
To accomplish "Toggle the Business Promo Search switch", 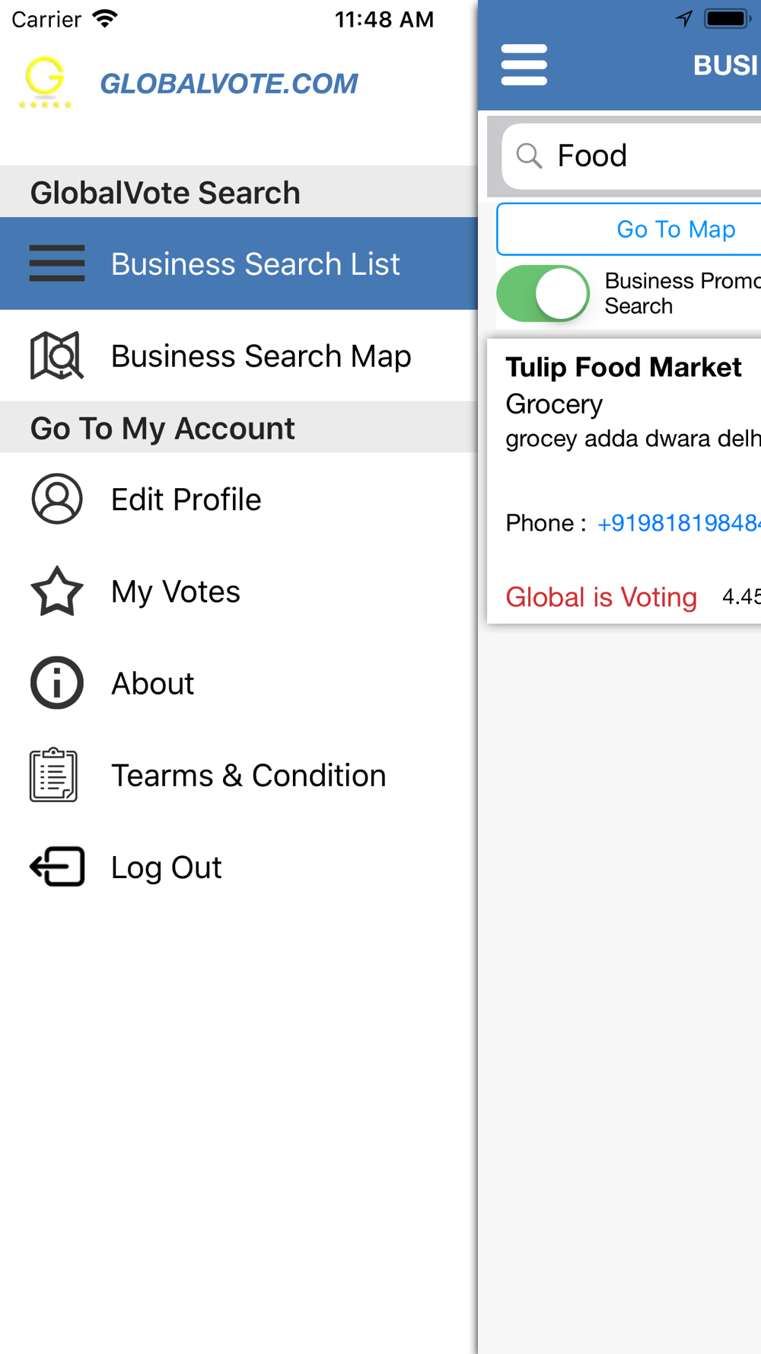I will (543, 293).
